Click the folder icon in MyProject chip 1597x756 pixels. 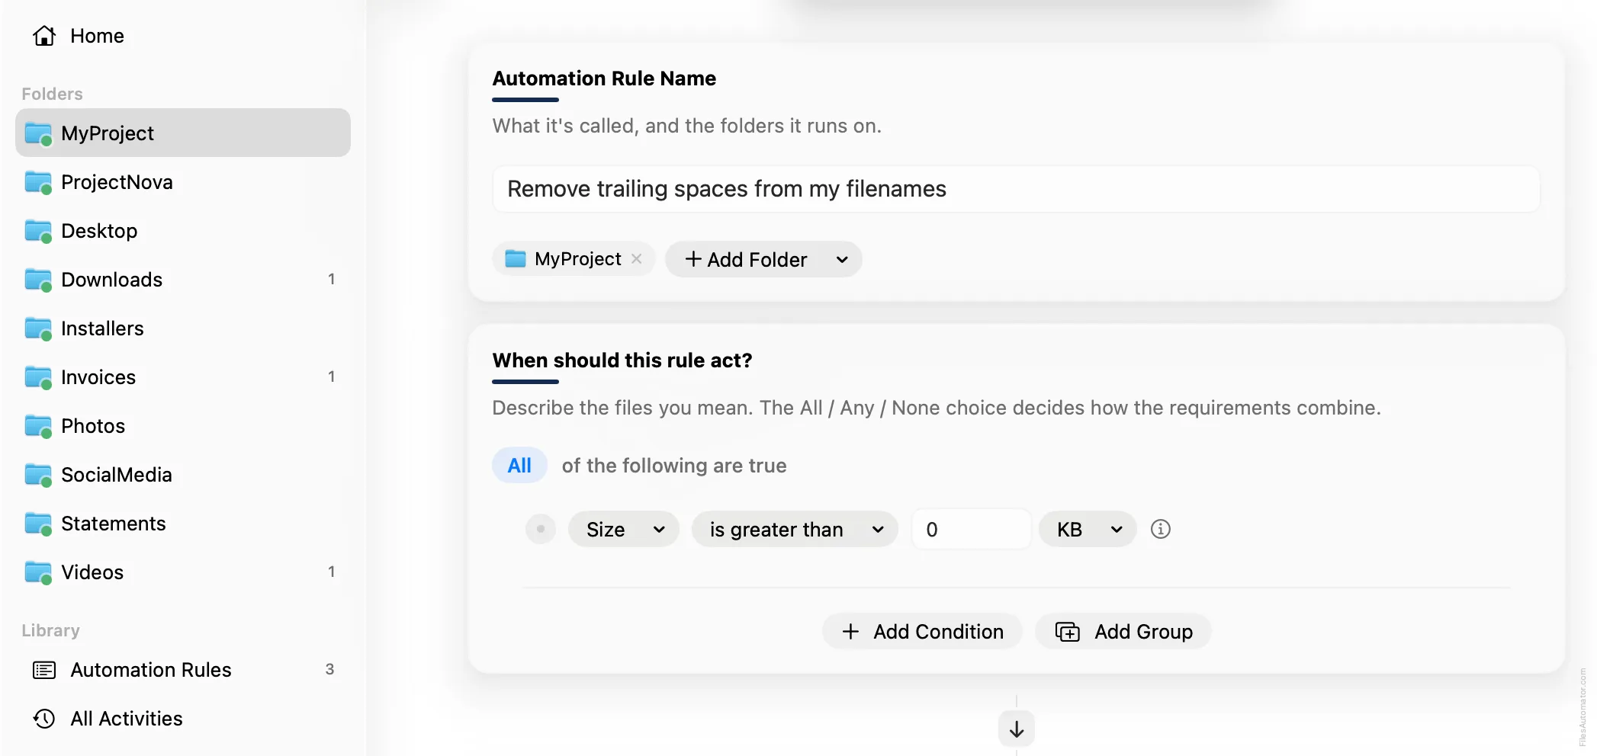[x=516, y=259]
